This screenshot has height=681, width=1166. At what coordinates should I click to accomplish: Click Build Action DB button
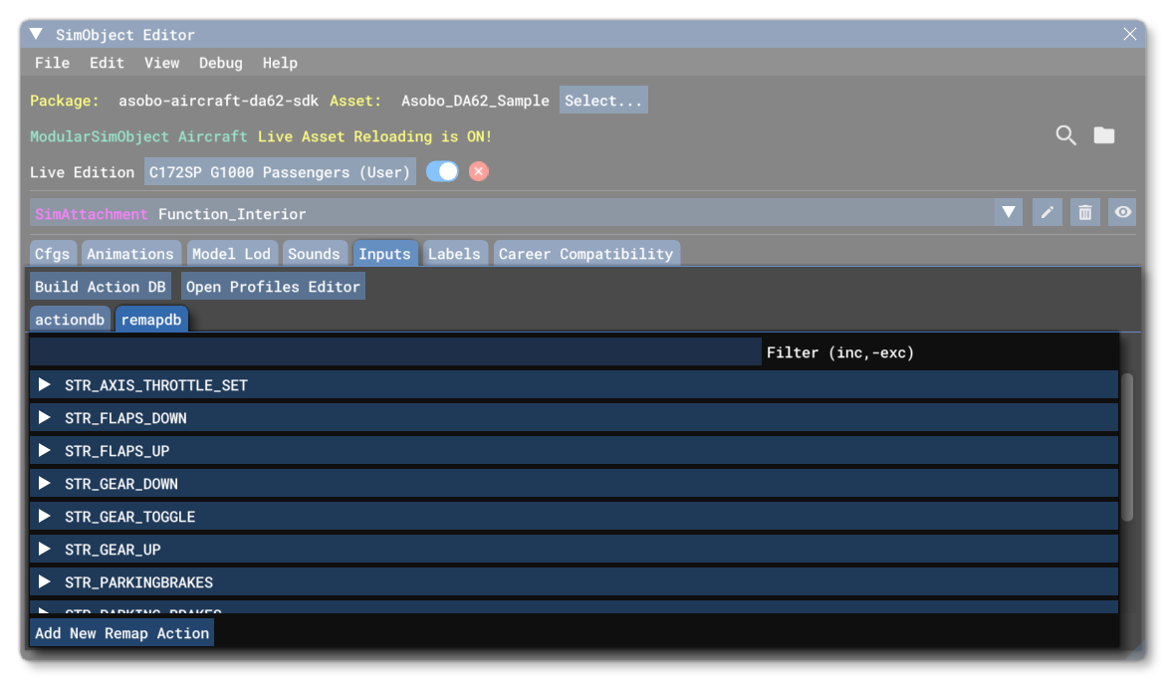[x=100, y=286]
